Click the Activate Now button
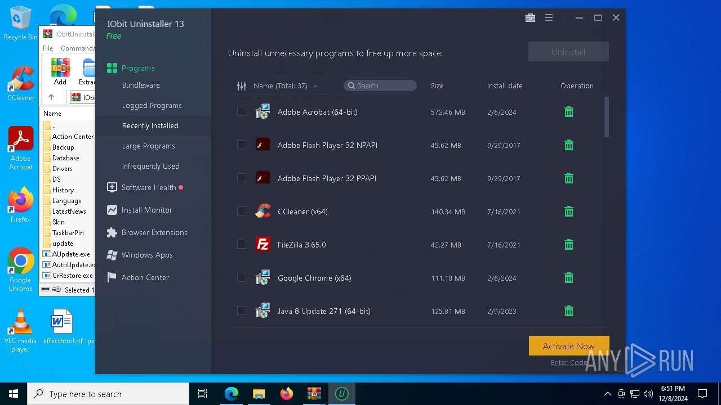The width and height of the screenshot is (721, 405). coord(569,346)
